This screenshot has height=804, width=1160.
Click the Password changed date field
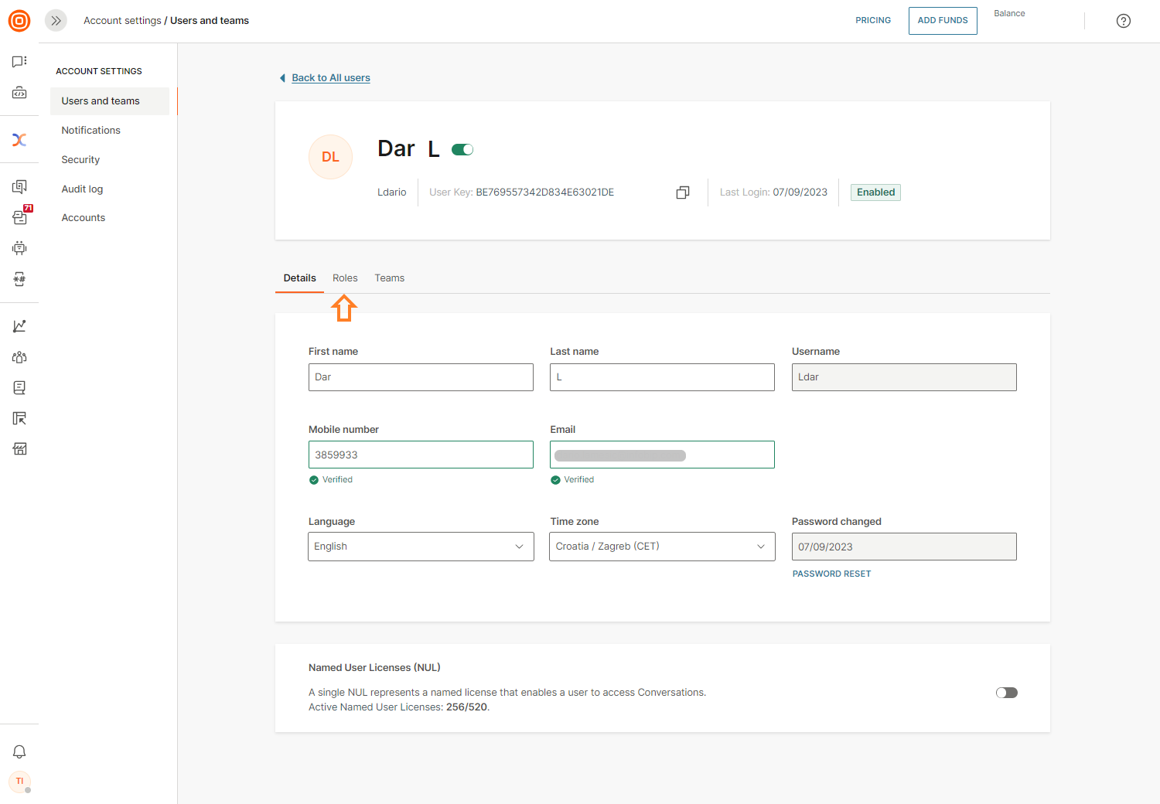pos(904,547)
